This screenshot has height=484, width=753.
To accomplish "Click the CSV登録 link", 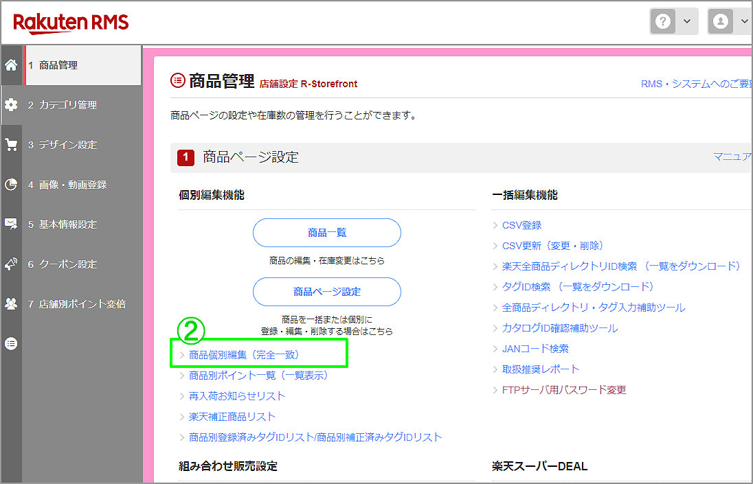I will coord(522,224).
